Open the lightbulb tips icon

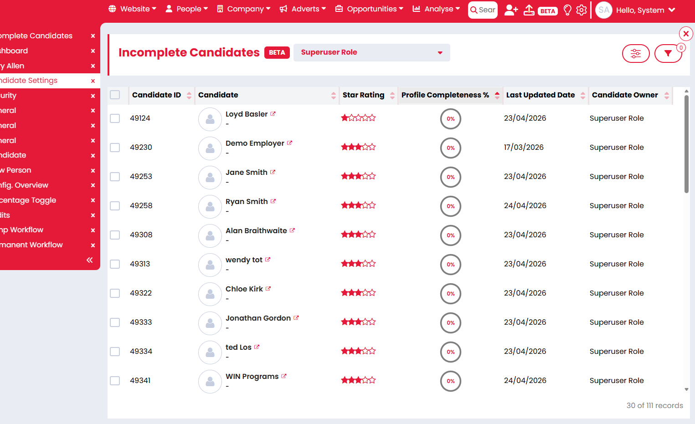[x=567, y=10]
